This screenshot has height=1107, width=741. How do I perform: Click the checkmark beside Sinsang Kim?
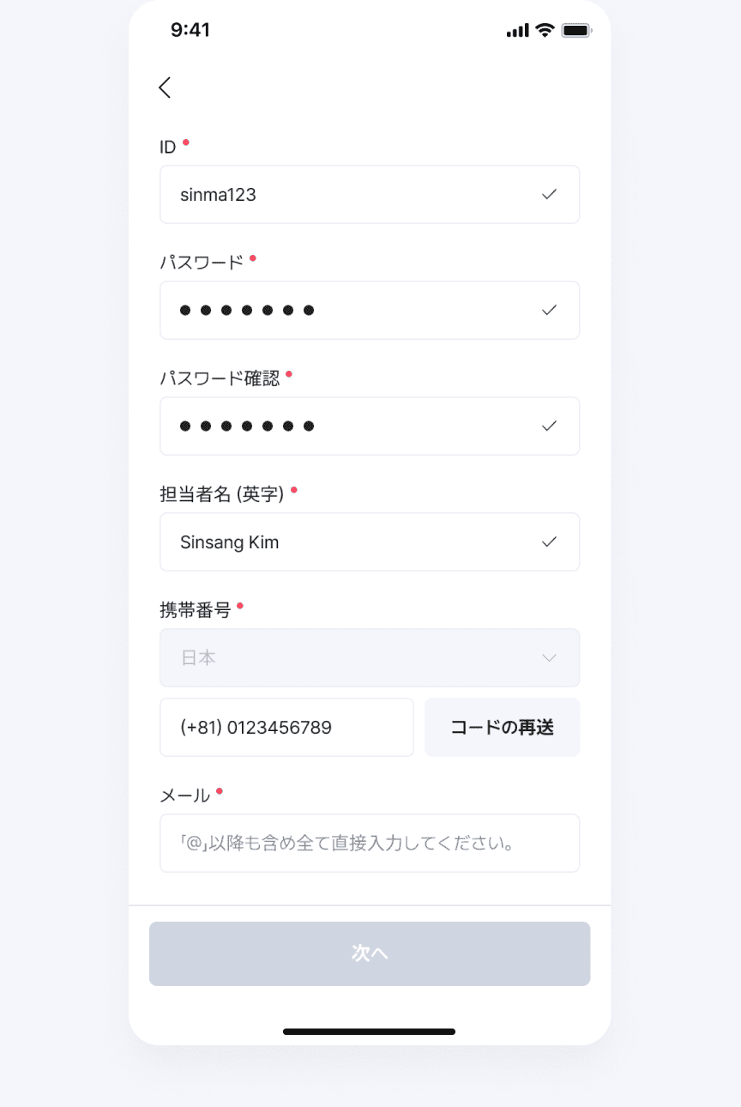click(550, 541)
